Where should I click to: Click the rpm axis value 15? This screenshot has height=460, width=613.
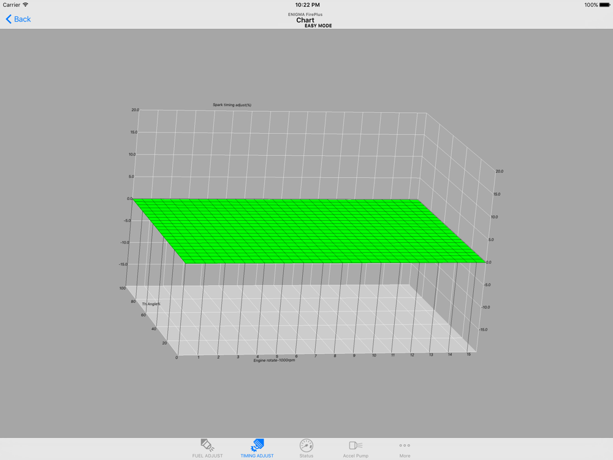[469, 355]
